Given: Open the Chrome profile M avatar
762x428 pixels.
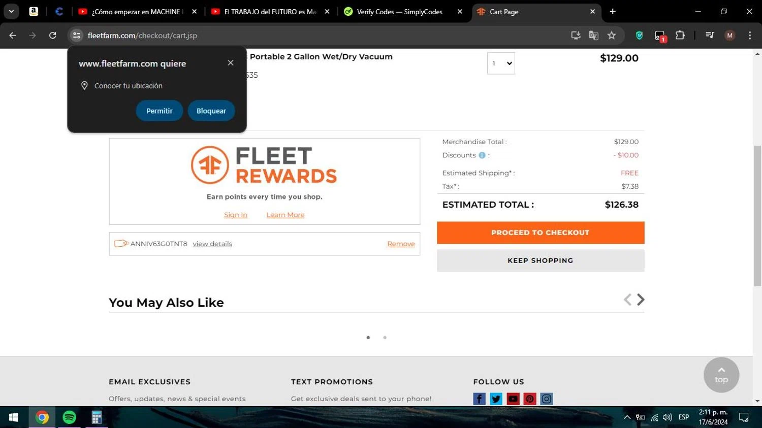Looking at the screenshot, I should (730, 35).
